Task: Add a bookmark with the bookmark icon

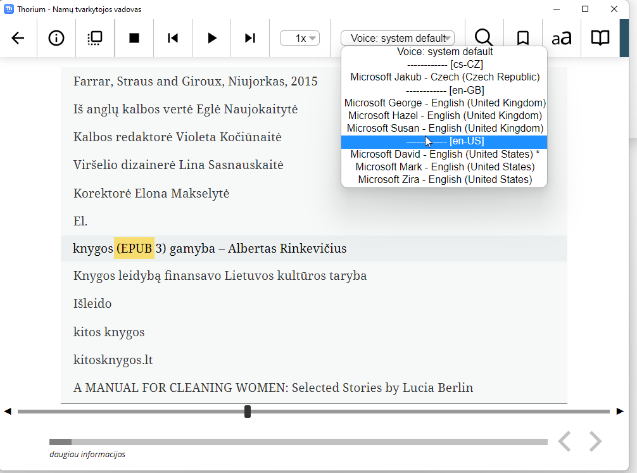Action: [x=522, y=37]
